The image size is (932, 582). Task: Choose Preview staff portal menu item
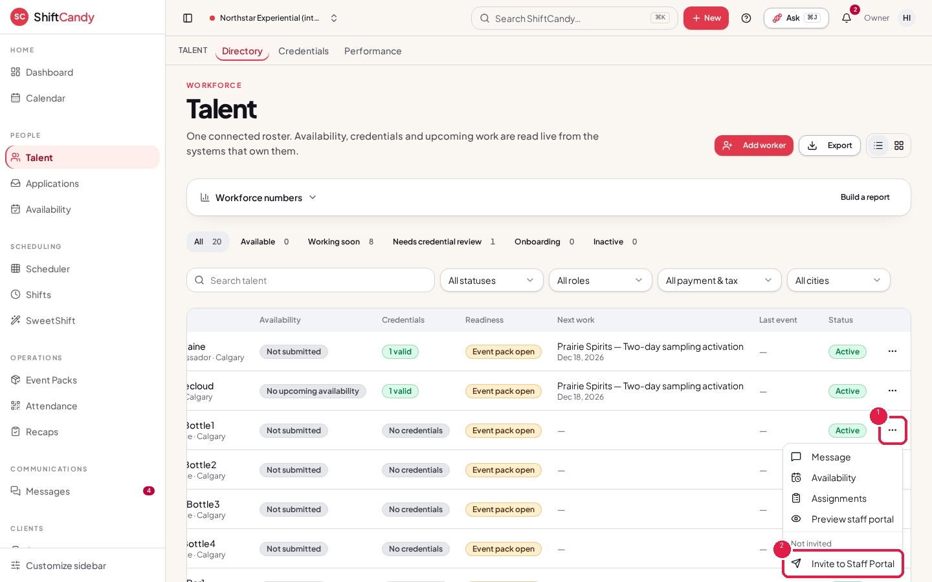pyautogui.click(x=843, y=519)
